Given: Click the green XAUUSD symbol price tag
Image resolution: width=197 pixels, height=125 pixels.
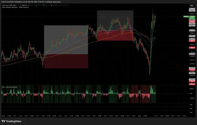Looking at the screenshot, I should 186,17.
